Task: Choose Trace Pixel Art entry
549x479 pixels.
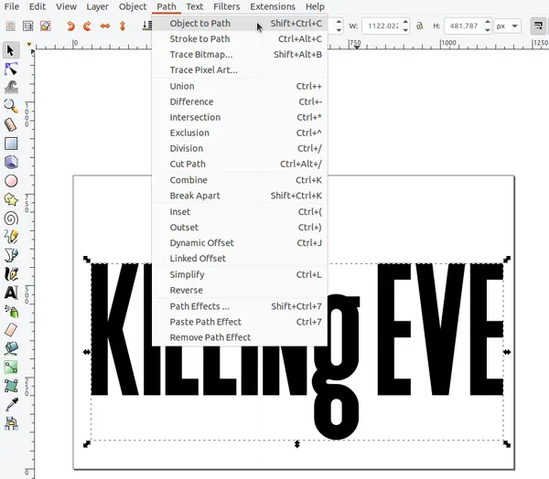Action: pos(240,70)
